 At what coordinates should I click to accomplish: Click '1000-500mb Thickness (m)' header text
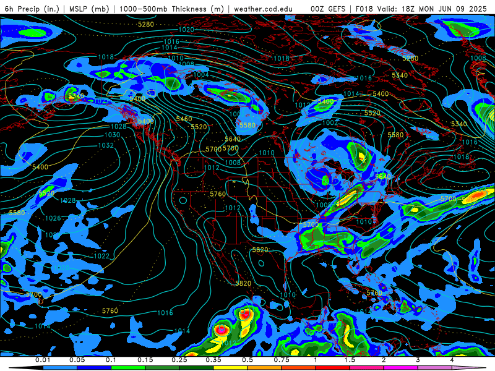coord(172,9)
